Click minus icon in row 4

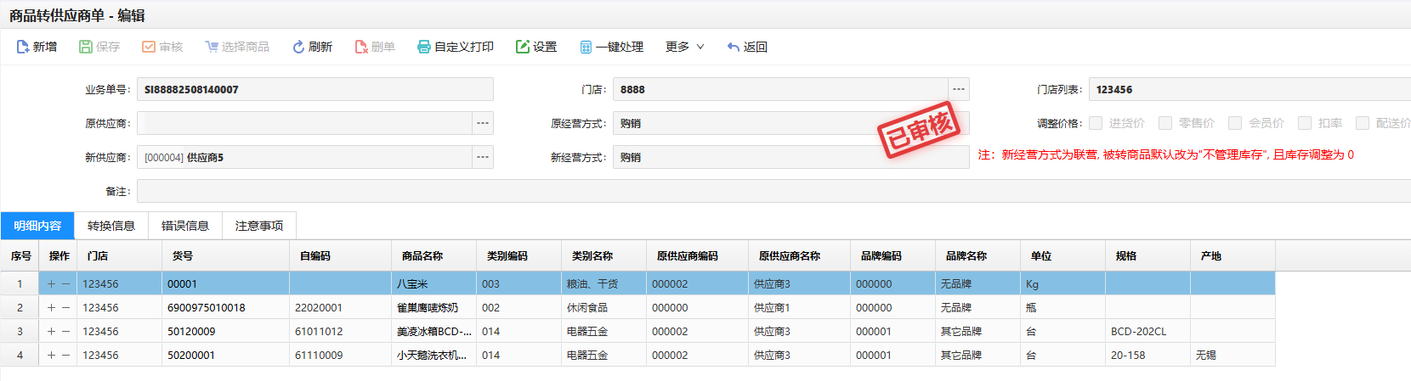coord(65,356)
